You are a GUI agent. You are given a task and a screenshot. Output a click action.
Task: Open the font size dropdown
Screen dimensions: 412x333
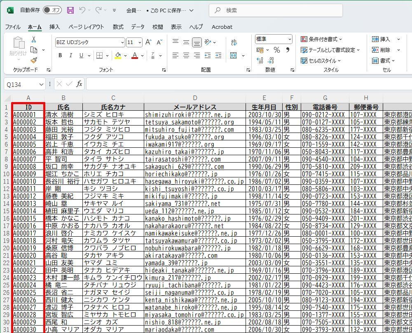(140, 42)
